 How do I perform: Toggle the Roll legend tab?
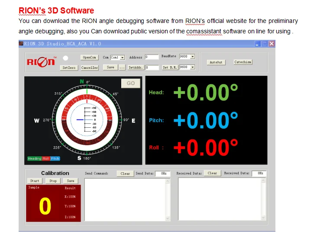tap(46, 158)
